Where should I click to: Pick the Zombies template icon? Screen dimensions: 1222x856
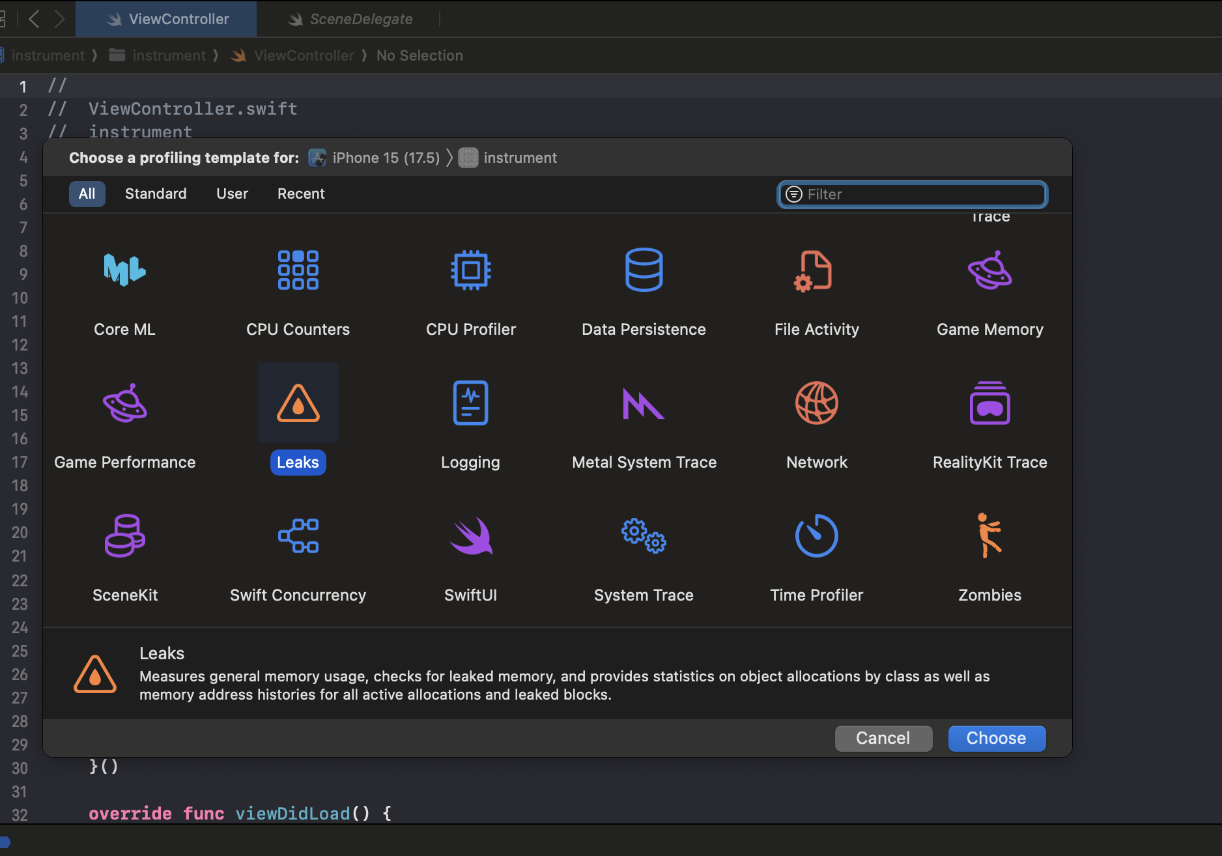(989, 535)
